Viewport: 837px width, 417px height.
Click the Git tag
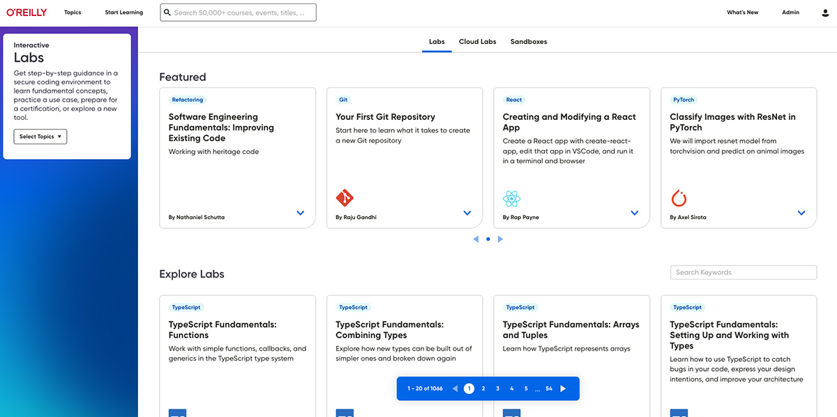343,100
